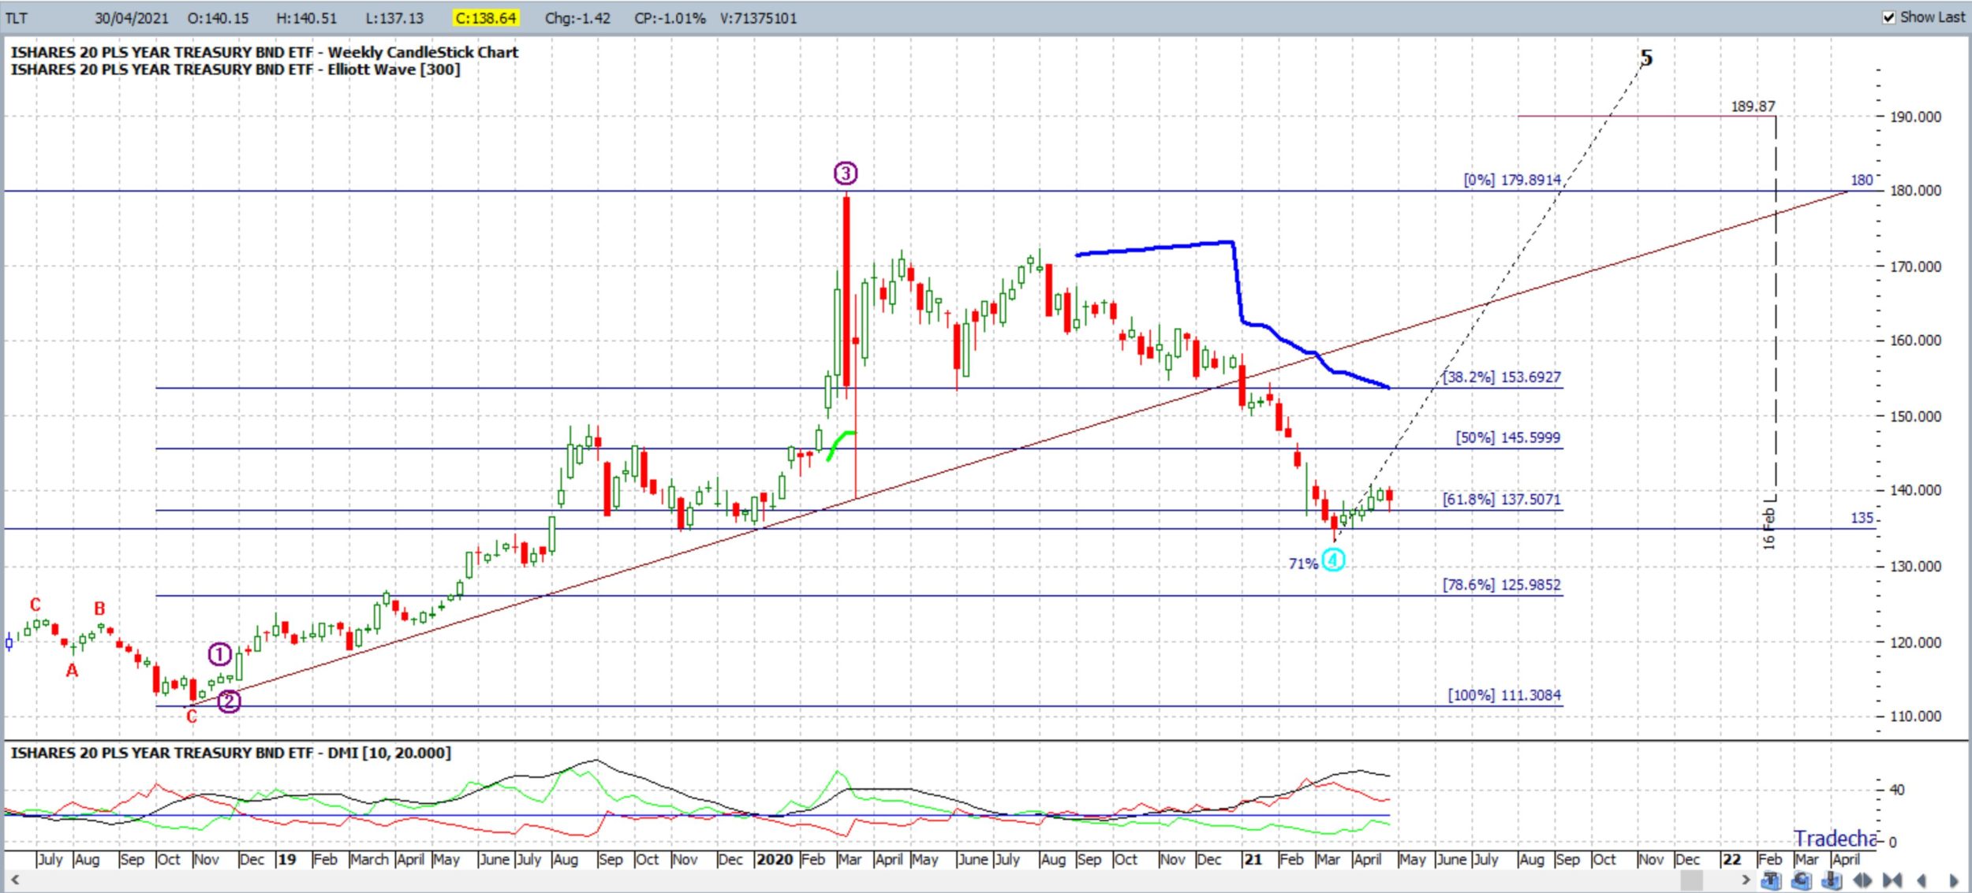Click the 19 year marker on the time axis
The width and height of the screenshot is (1972, 893).
coord(286,859)
